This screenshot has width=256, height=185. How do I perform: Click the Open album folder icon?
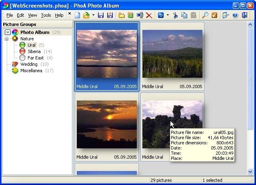tap(86, 15)
